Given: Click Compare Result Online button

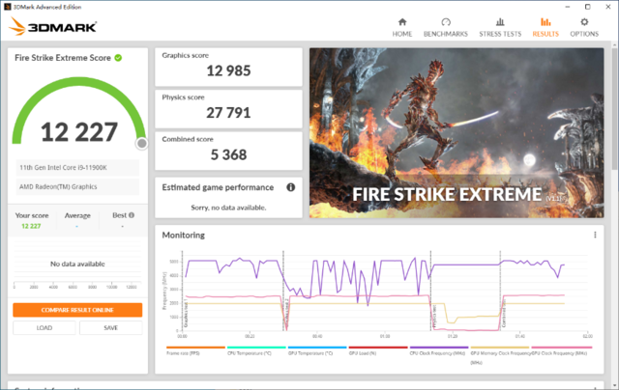Looking at the screenshot, I should (77, 310).
